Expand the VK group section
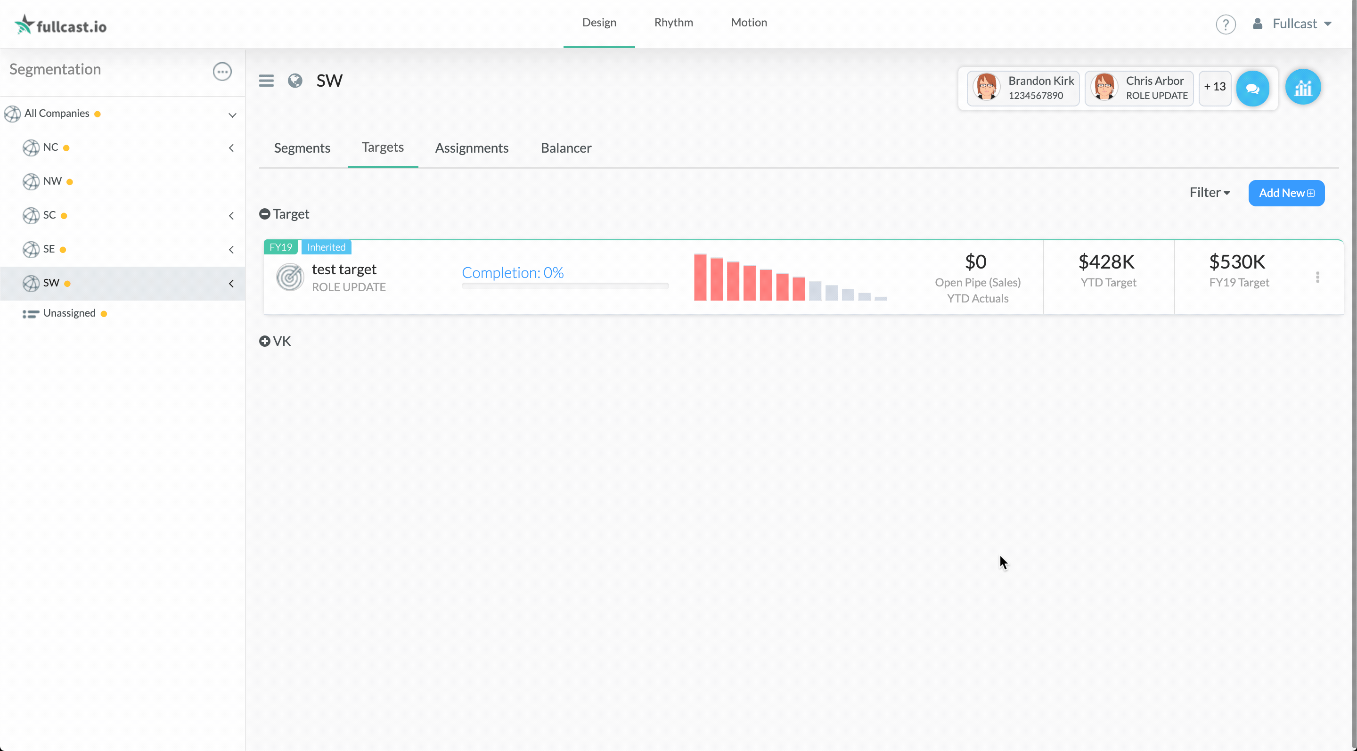This screenshot has width=1357, height=751. pyautogui.click(x=264, y=341)
